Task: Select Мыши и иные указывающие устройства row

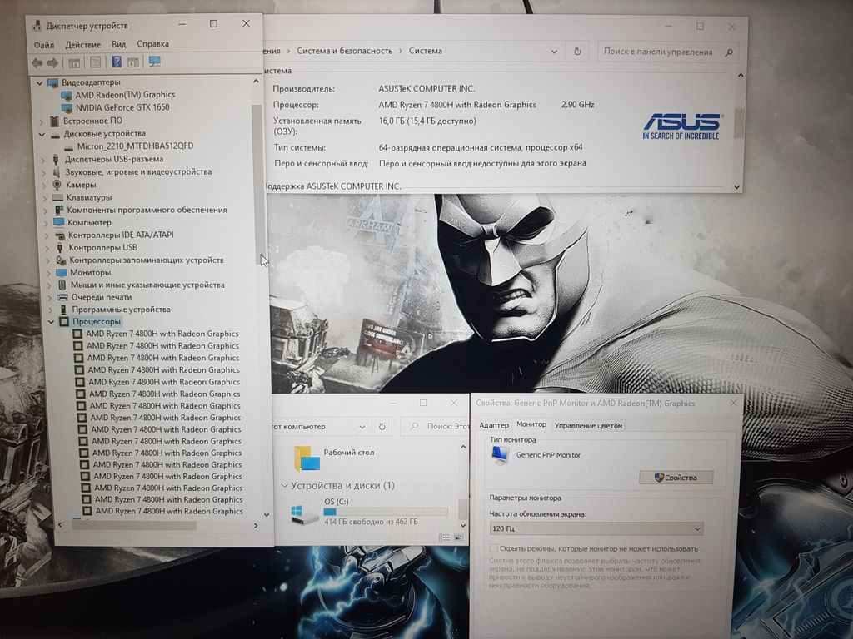Action: (147, 285)
